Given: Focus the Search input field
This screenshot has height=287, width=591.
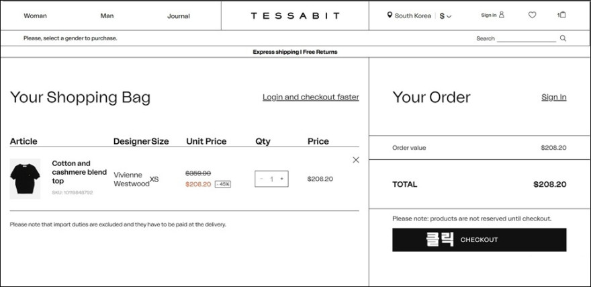Looking at the screenshot, I should 527,38.
